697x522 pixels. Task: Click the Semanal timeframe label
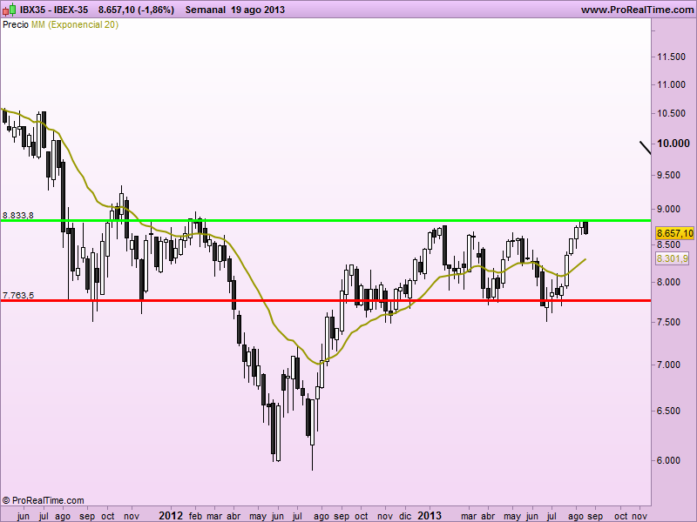206,10
